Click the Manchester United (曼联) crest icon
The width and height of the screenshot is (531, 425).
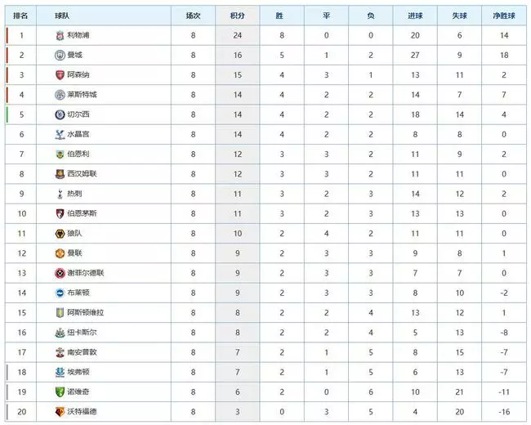[x=60, y=253]
